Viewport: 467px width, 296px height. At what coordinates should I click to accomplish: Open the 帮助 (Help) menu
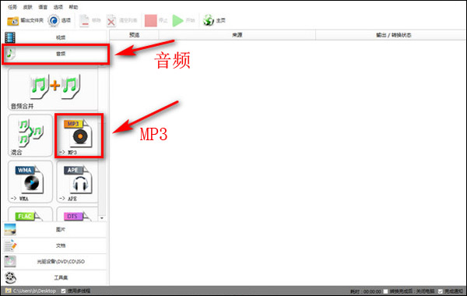coord(73,7)
